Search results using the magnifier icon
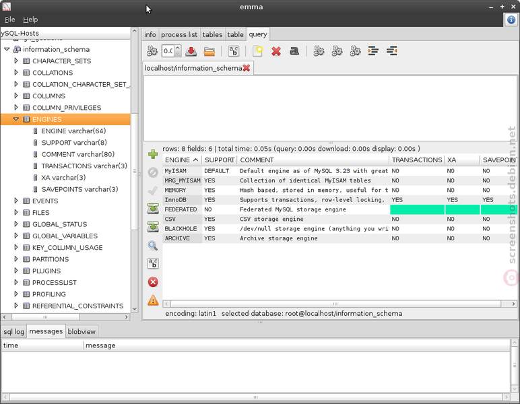Image resolution: width=520 pixels, height=404 pixels. point(153,246)
